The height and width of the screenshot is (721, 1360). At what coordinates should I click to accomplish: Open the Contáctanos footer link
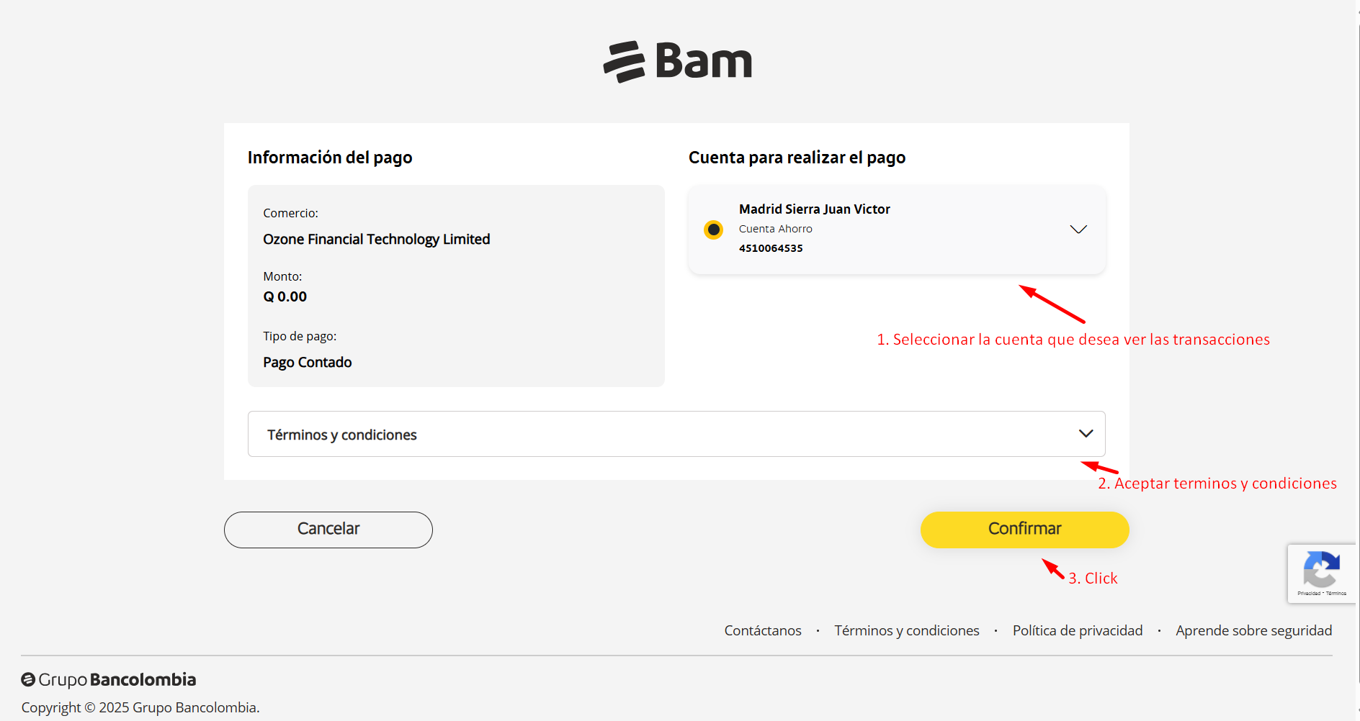pos(762,630)
